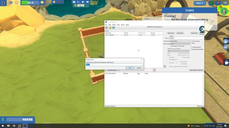The image size is (229, 128).
Task: Click the round coin icon beside camera
Action: tap(16, 2)
